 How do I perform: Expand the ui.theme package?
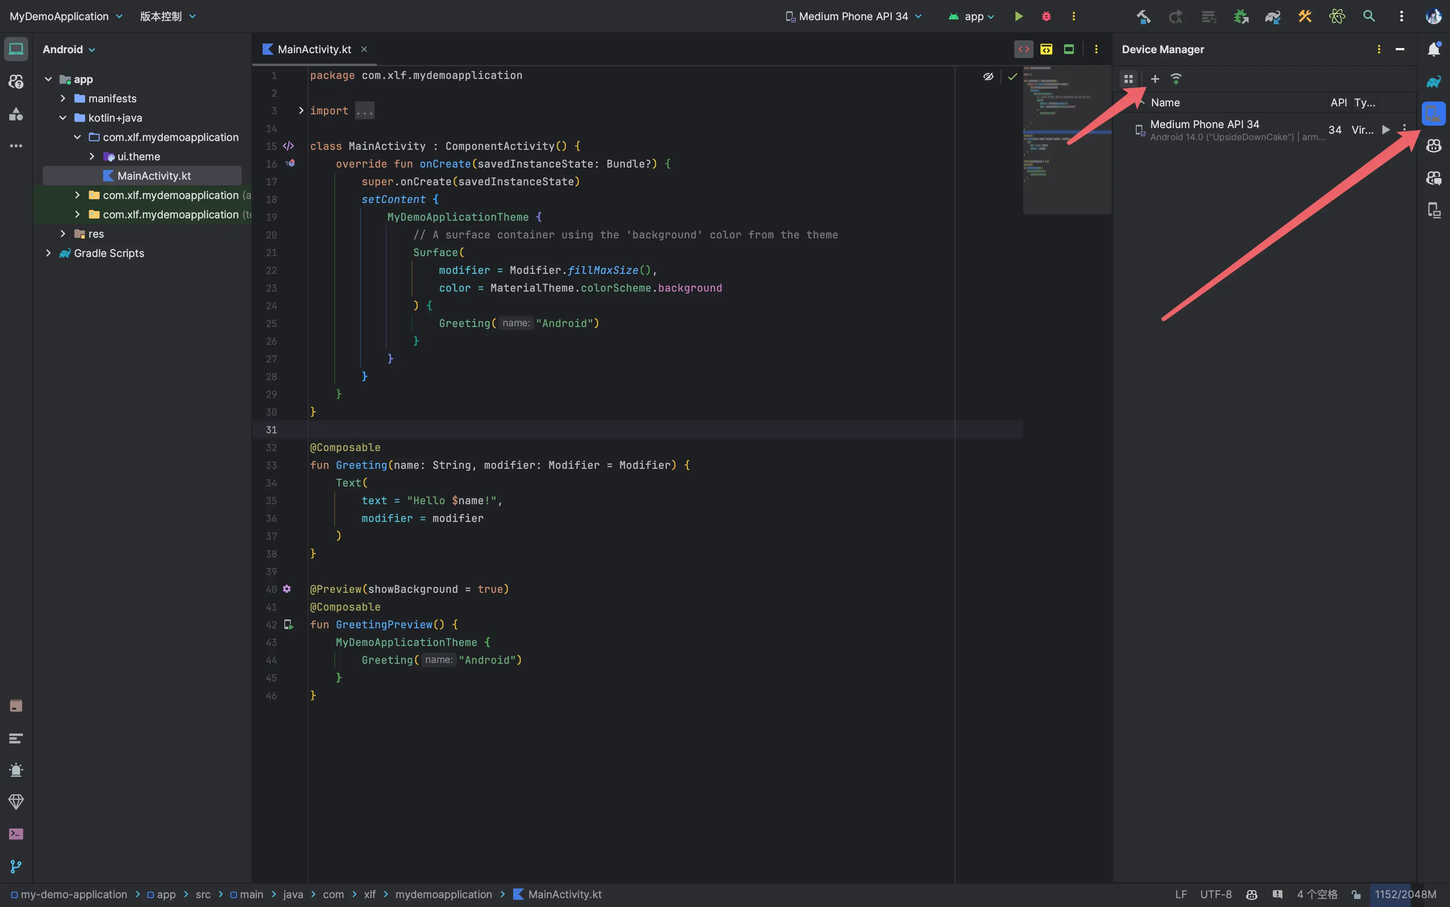(92, 157)
